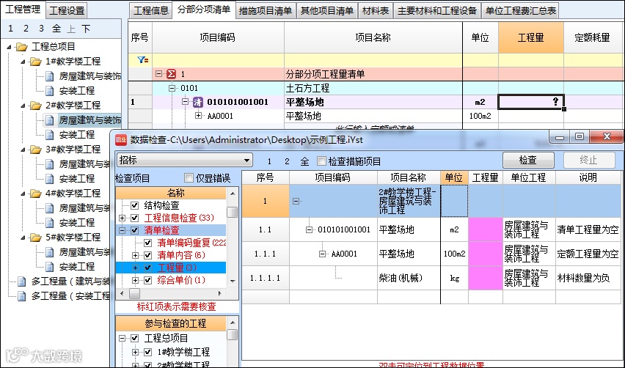Click document icon of 多工程量（安装工程 item

[x=21, y=296]
